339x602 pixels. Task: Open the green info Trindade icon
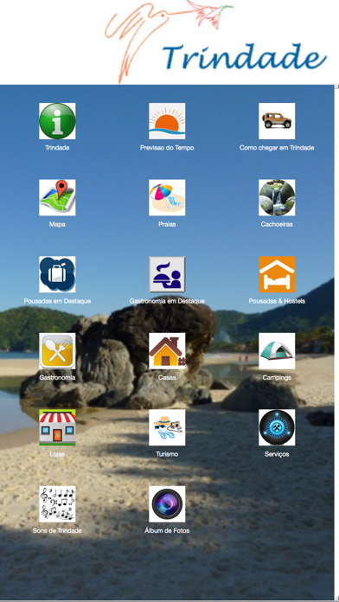click(x=57, y=121)
